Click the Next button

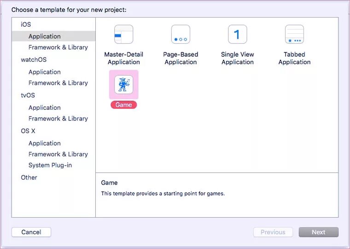point(319,232)
